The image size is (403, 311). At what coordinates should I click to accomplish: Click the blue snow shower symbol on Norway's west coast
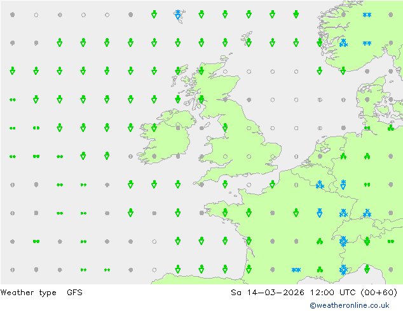pyautogui.click(x=343, y=43)
